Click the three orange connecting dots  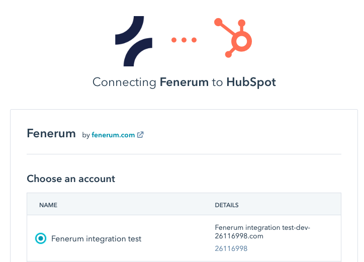tap(184, 40)
